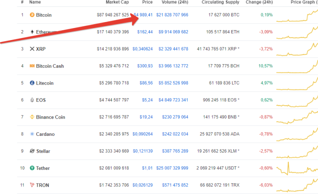Click Ethereum price $162,44
This screenshot has width=318, height=194.
(145, 32)
